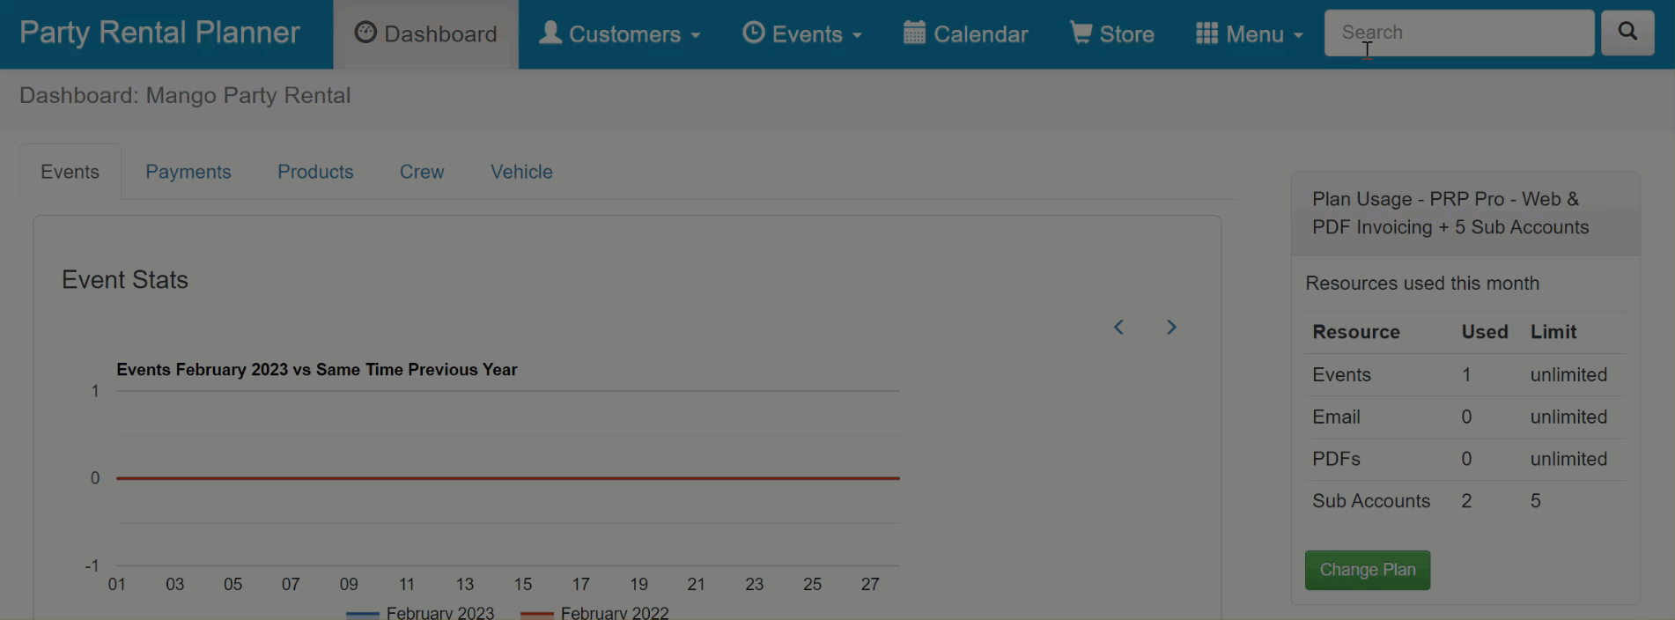This screenshot has height=620, width=1675.
Task: Click the Store shopping cart icon
Action: [x=1081, y=33]
